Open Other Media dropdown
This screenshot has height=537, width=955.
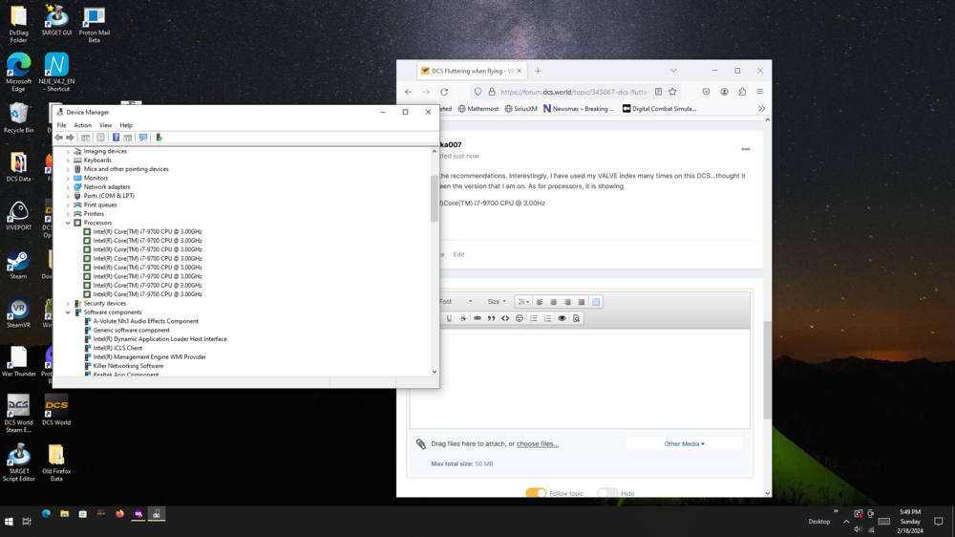pyautogui.click(x=684, y=443)
